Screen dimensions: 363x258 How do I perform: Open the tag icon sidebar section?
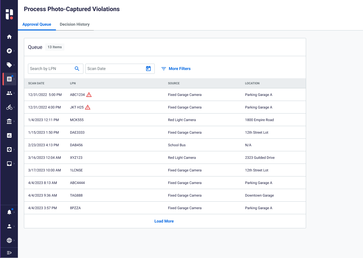click(9, 65)
